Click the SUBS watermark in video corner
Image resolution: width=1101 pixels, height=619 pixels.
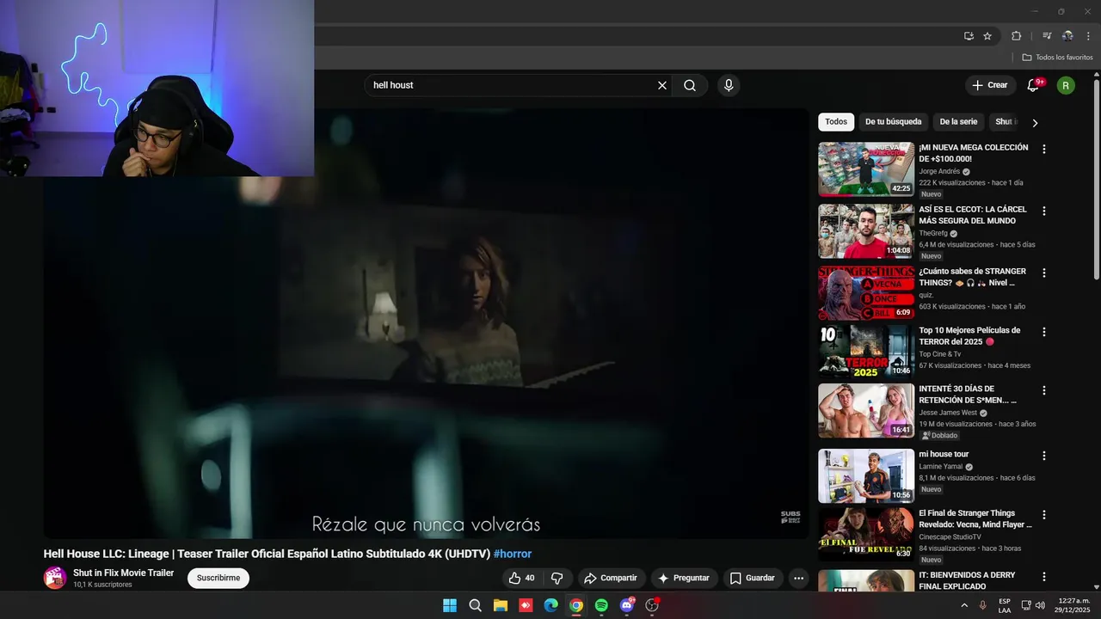[790, 517]
